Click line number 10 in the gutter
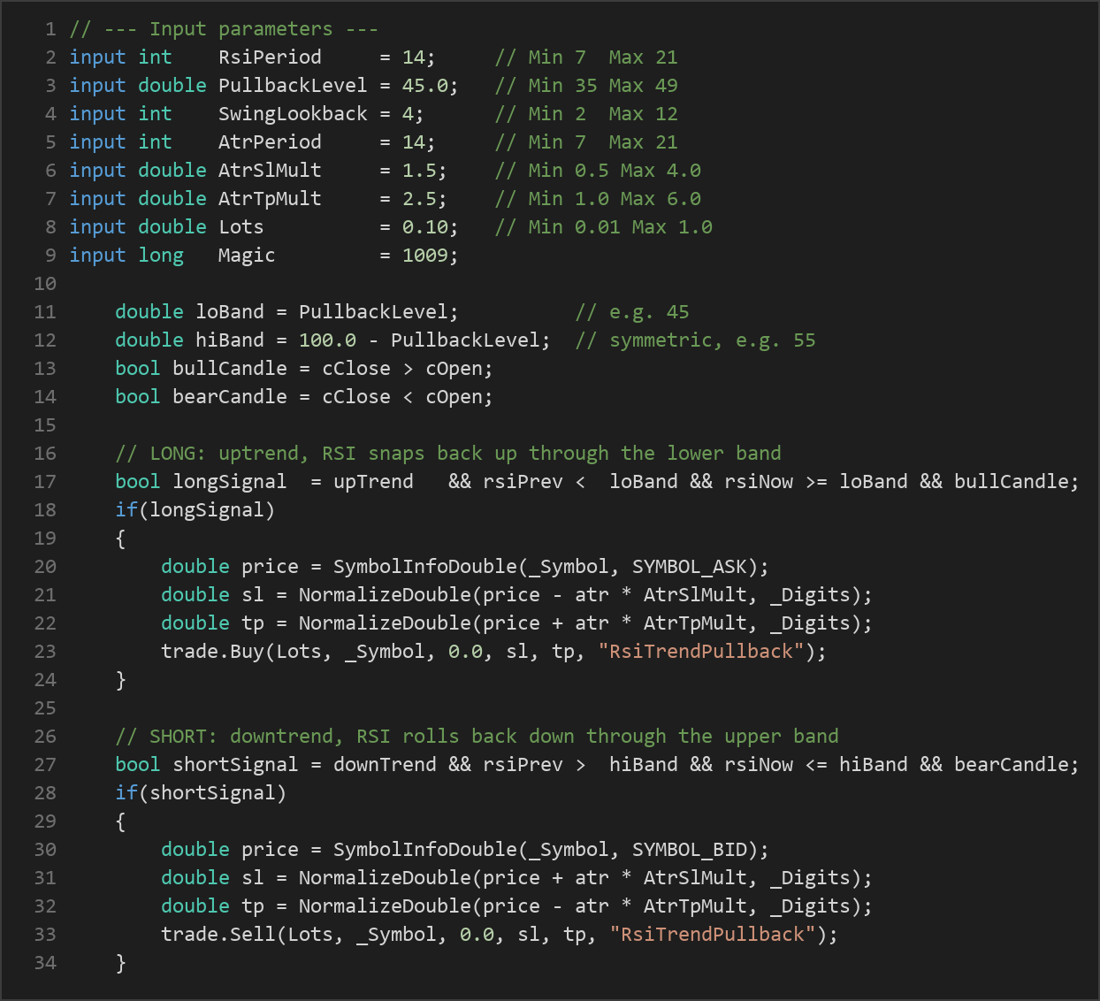 pyautogui.click(x=45, y=283)
